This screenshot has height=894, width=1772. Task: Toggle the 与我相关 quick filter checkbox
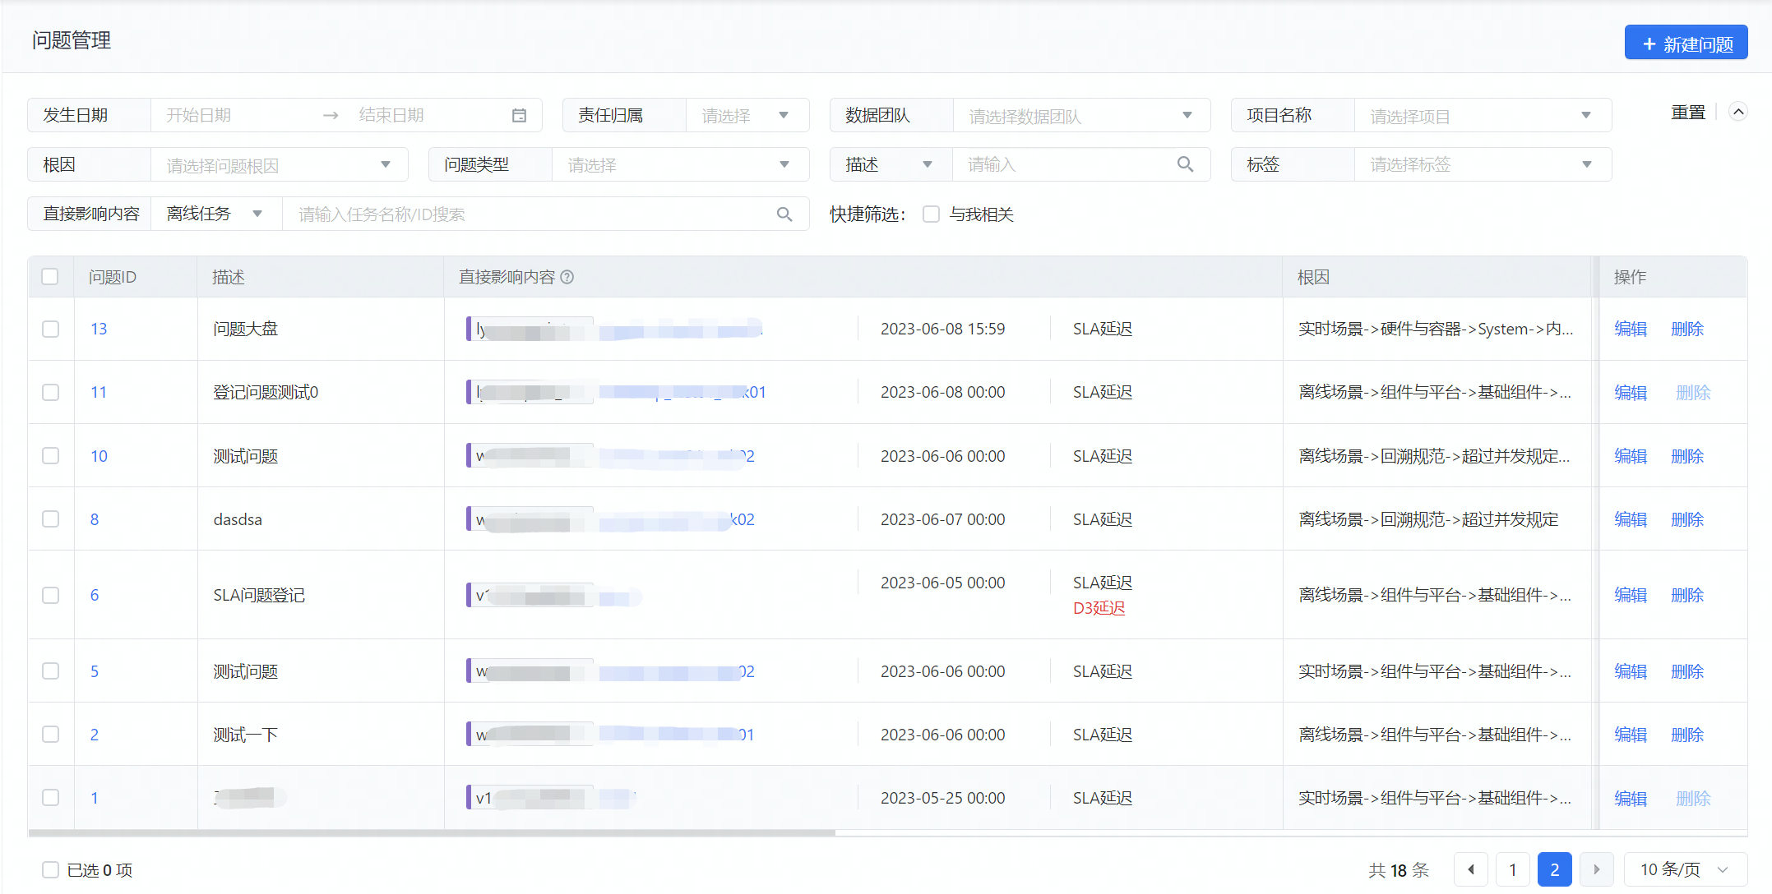tap(931, 214)
